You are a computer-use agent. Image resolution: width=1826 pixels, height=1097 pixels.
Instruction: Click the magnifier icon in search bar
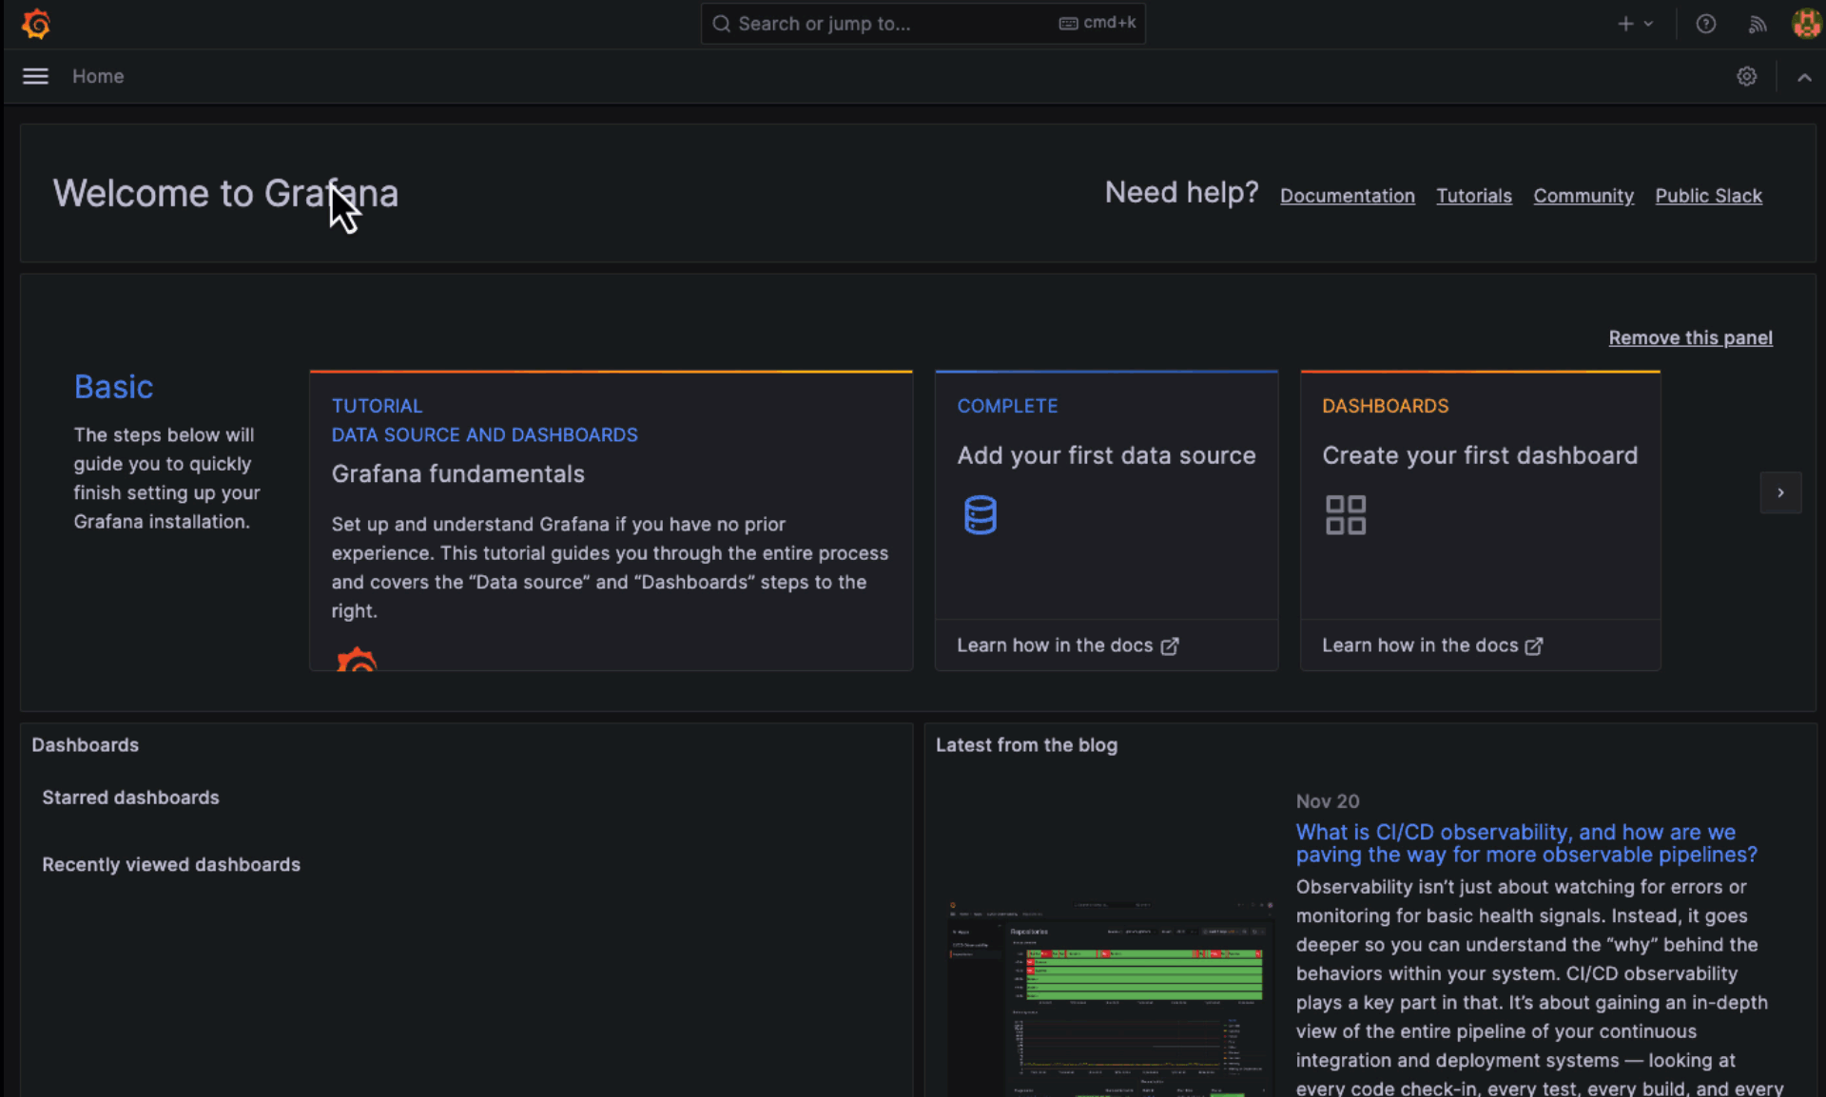[x=722, y=24]
